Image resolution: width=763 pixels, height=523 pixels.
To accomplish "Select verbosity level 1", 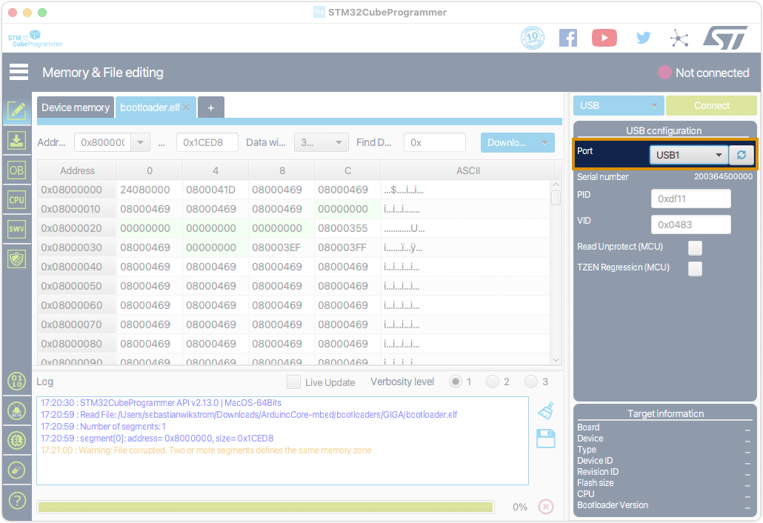I will [456, 382].
